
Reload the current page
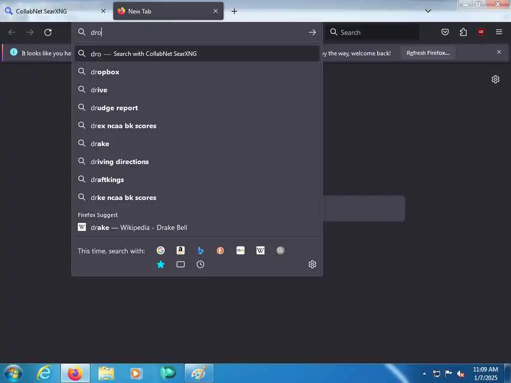[48, 32]
